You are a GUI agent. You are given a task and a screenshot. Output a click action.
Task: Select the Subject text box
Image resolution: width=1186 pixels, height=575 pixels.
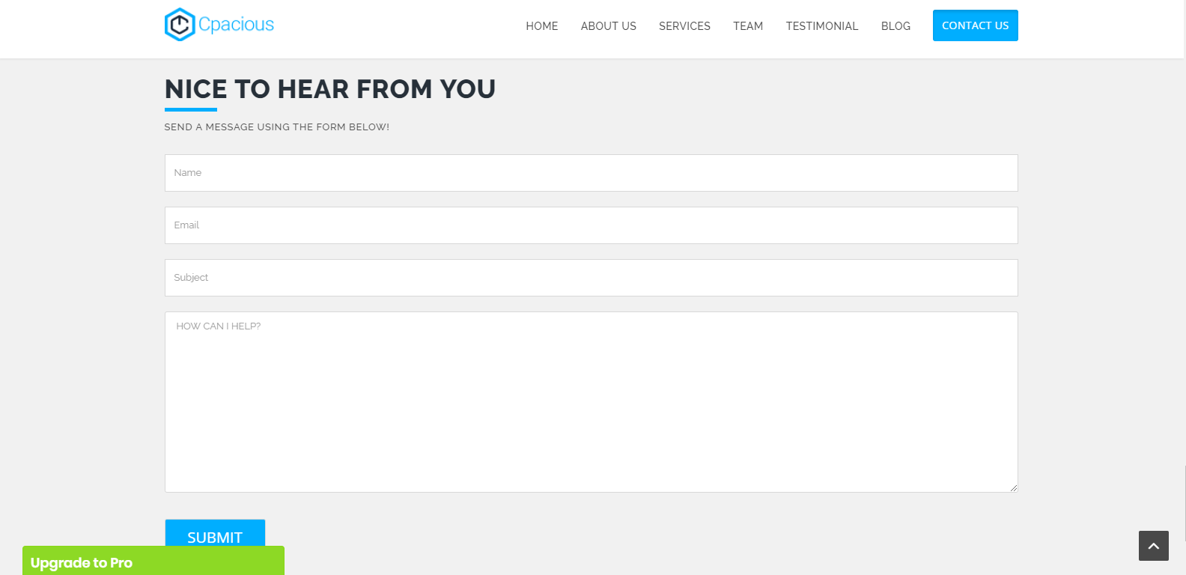pyautogui.click(x=591, y=278)
